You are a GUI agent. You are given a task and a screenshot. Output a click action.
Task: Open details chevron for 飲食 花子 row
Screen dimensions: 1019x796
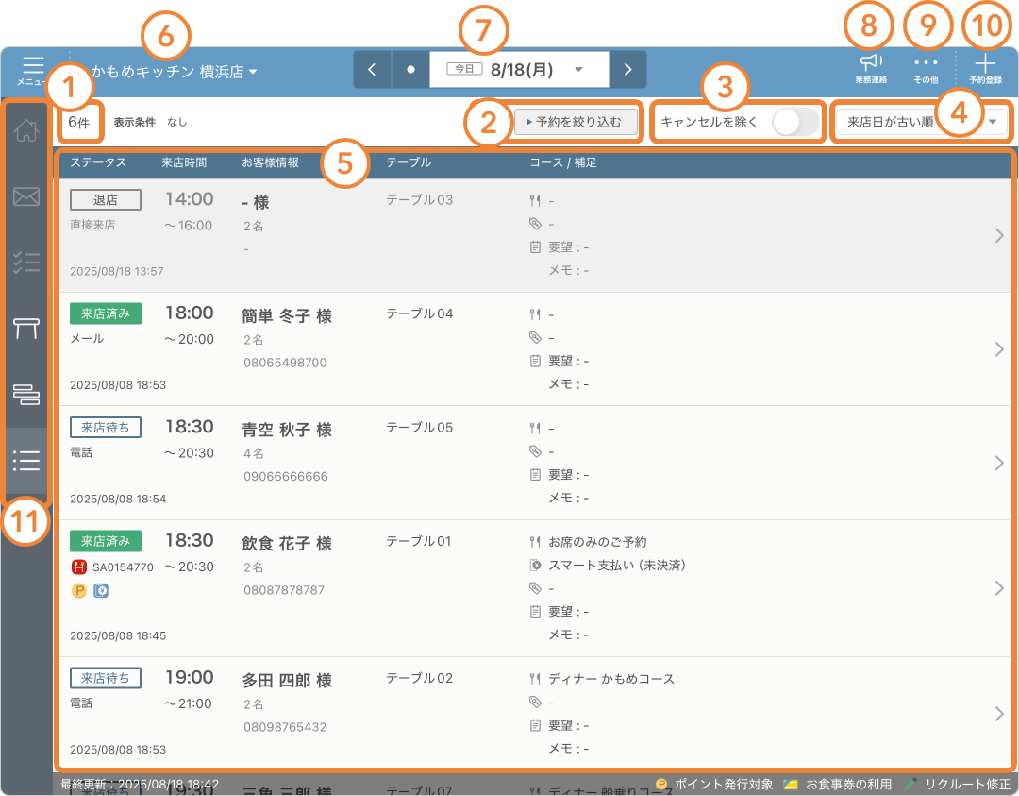click(999, 588)
